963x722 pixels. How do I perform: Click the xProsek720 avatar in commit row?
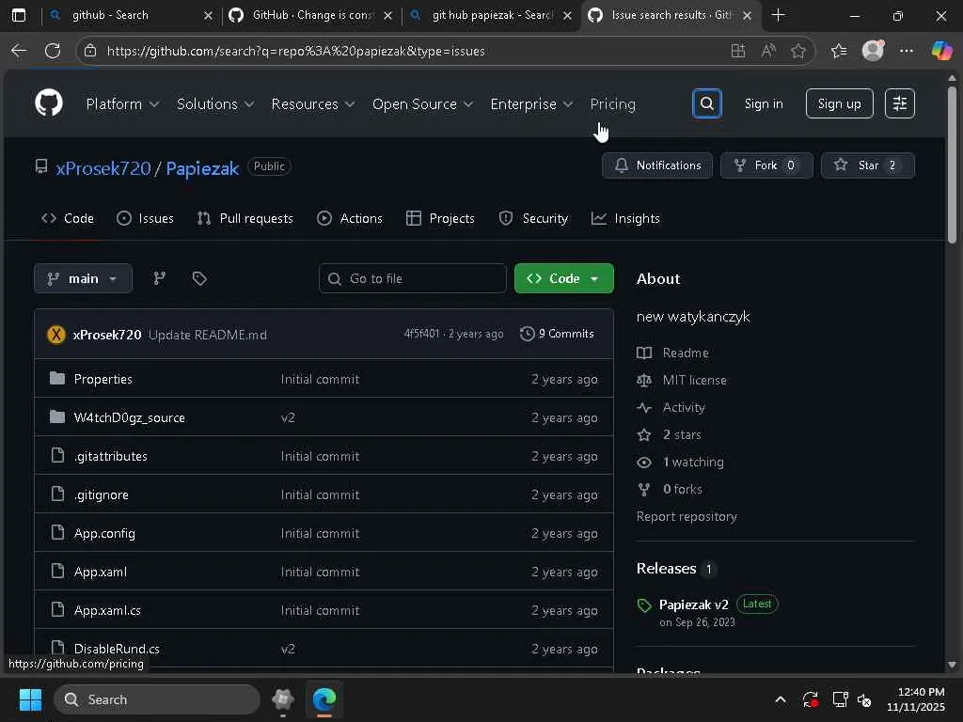pos(56,335)
